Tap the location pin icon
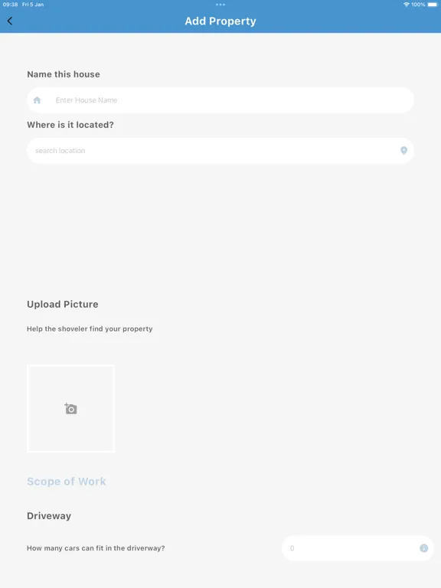Screen dimensions: 441x588 tap(404, 150)
